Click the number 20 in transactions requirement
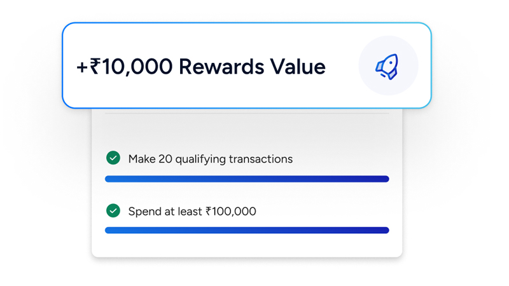Viewport: 509px width, 286px height. click(165, 159)
